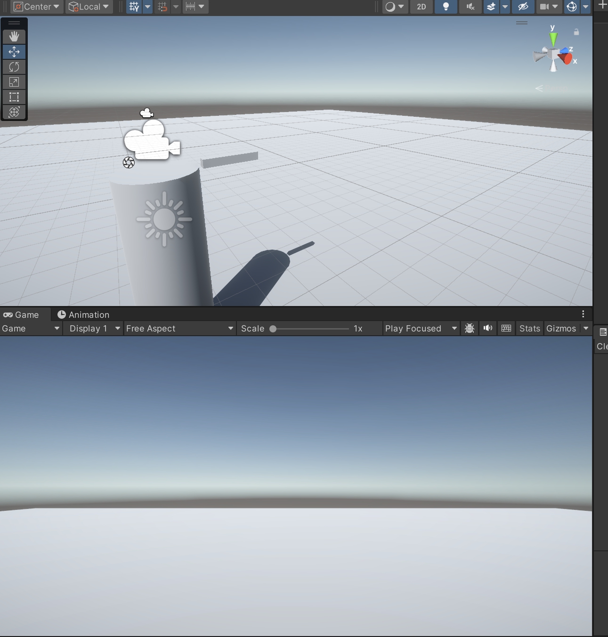Click the red X axis cone of gizmo
The height and width of the screenshot is (637, 608).
567,59
